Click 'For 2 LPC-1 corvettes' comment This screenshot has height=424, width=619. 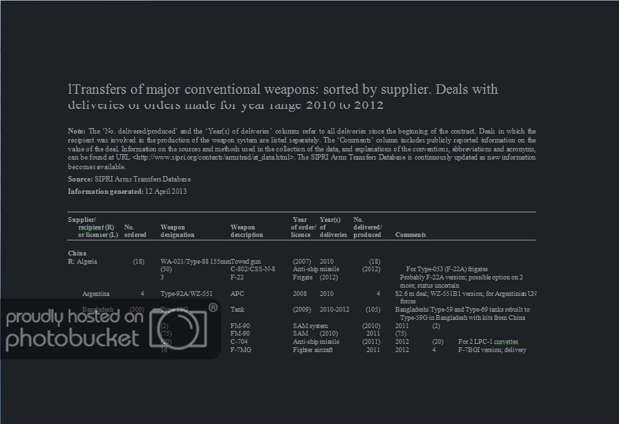pyautogui.click(x=488, y=342)
